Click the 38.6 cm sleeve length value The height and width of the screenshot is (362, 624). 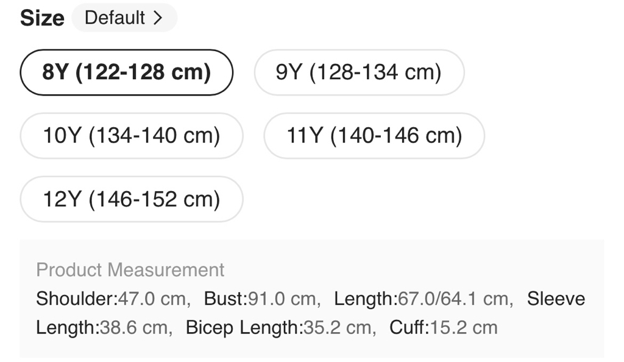(x=133, y=327)
